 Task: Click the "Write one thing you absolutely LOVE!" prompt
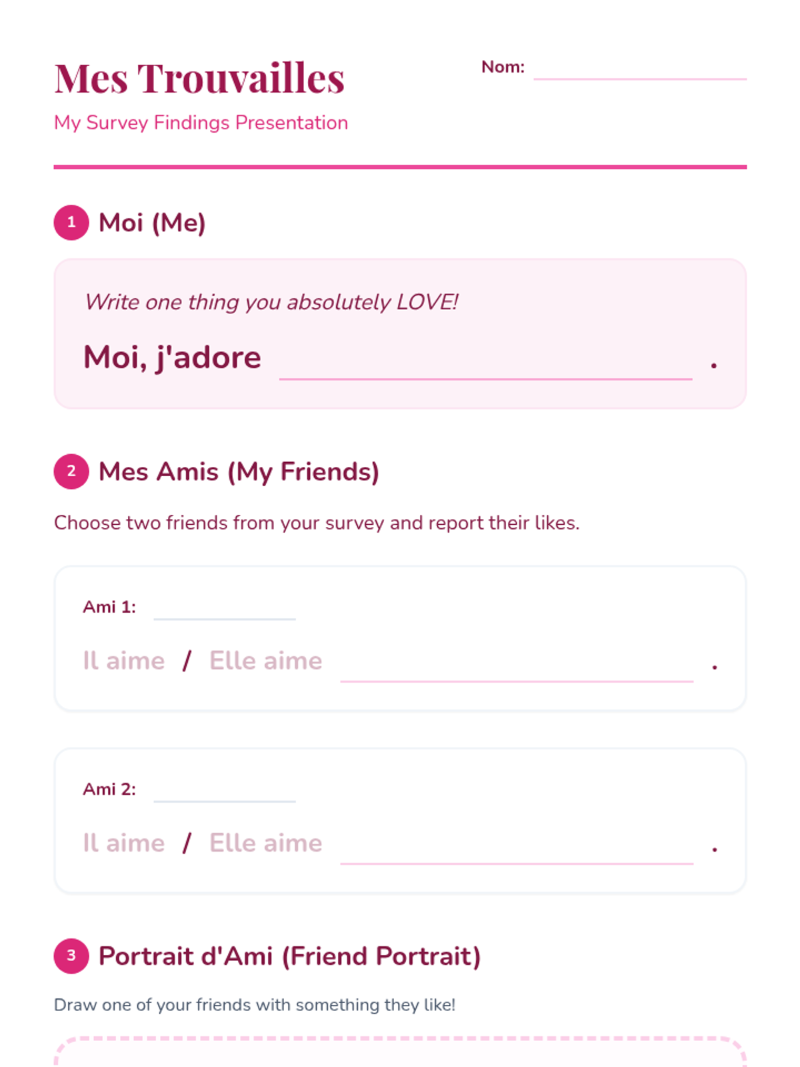[x=271, y=302]
